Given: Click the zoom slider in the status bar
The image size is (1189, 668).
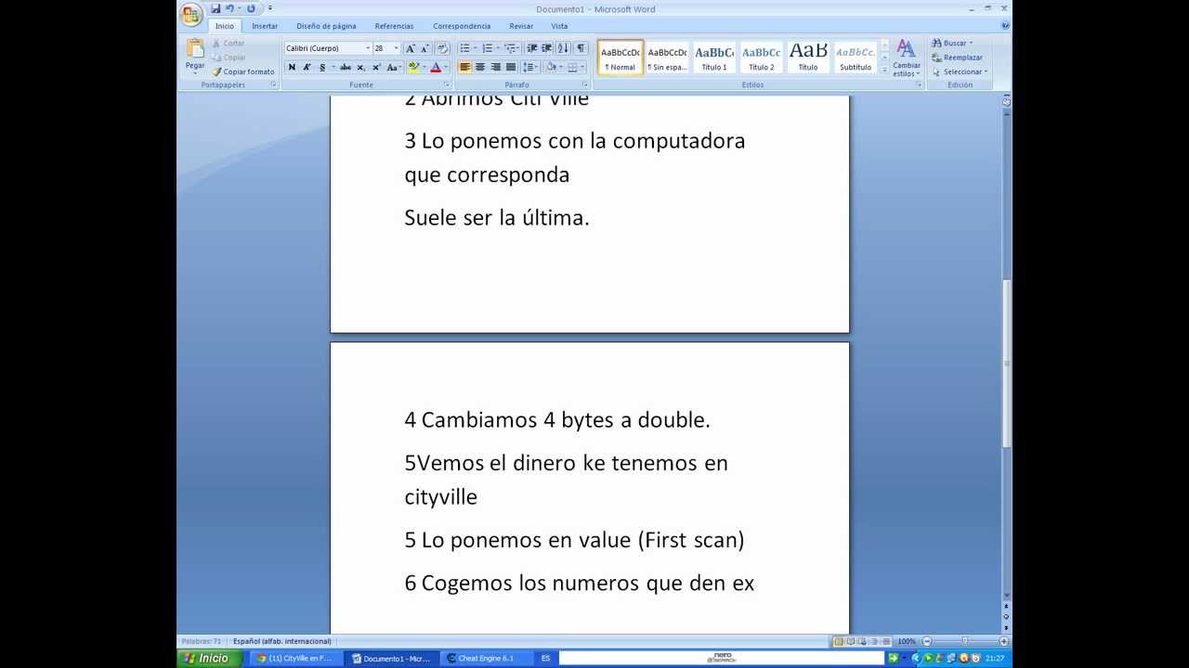Looking at the screenshot, I should coord(965,641).
